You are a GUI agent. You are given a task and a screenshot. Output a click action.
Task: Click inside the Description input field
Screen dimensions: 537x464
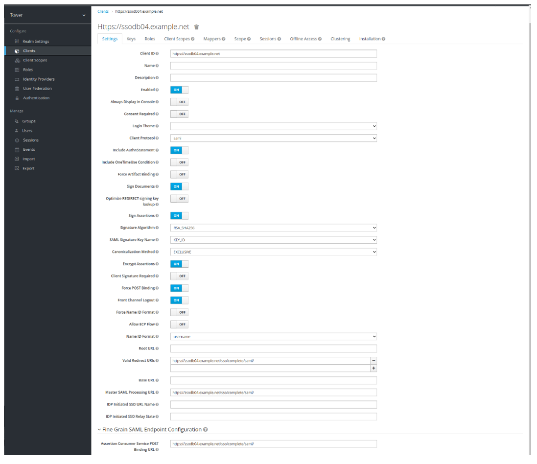point(273,77)
